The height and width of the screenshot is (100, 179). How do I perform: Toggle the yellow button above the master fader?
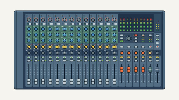point(157,57)
